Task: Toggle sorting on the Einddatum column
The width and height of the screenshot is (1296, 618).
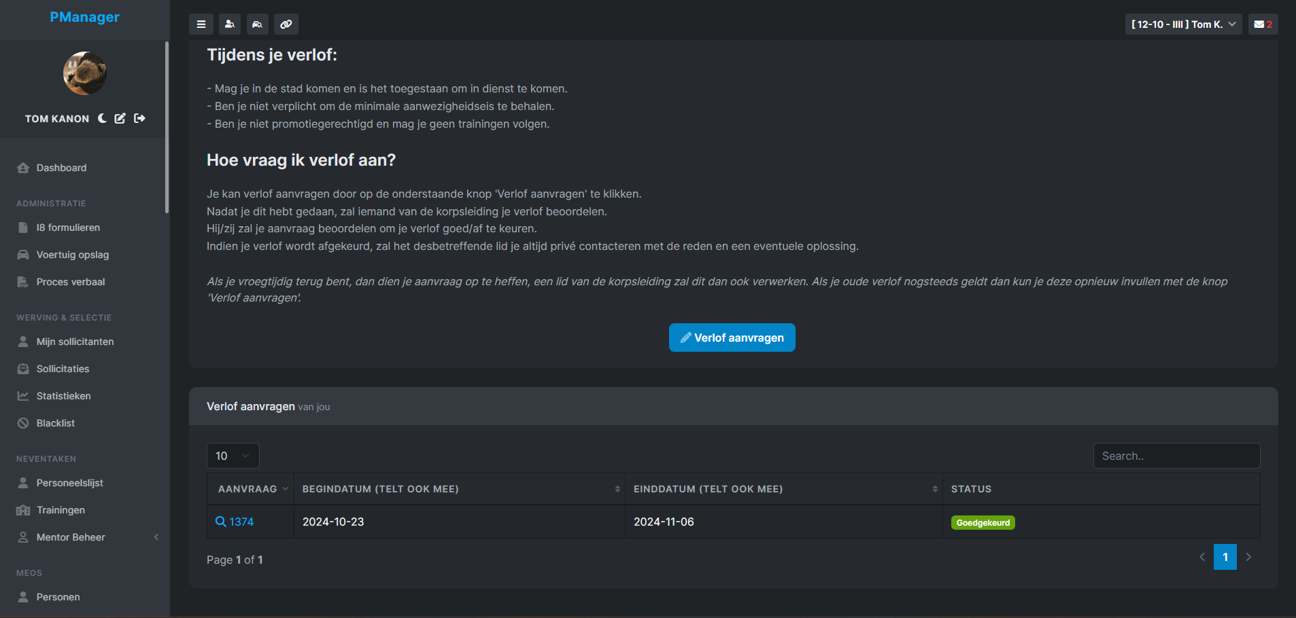Action: (934, 488)
